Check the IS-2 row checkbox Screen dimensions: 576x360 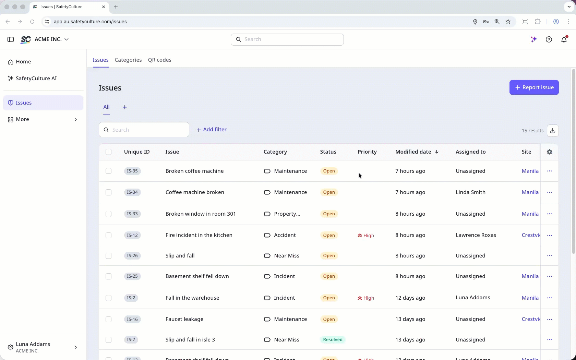pos(108,298)
